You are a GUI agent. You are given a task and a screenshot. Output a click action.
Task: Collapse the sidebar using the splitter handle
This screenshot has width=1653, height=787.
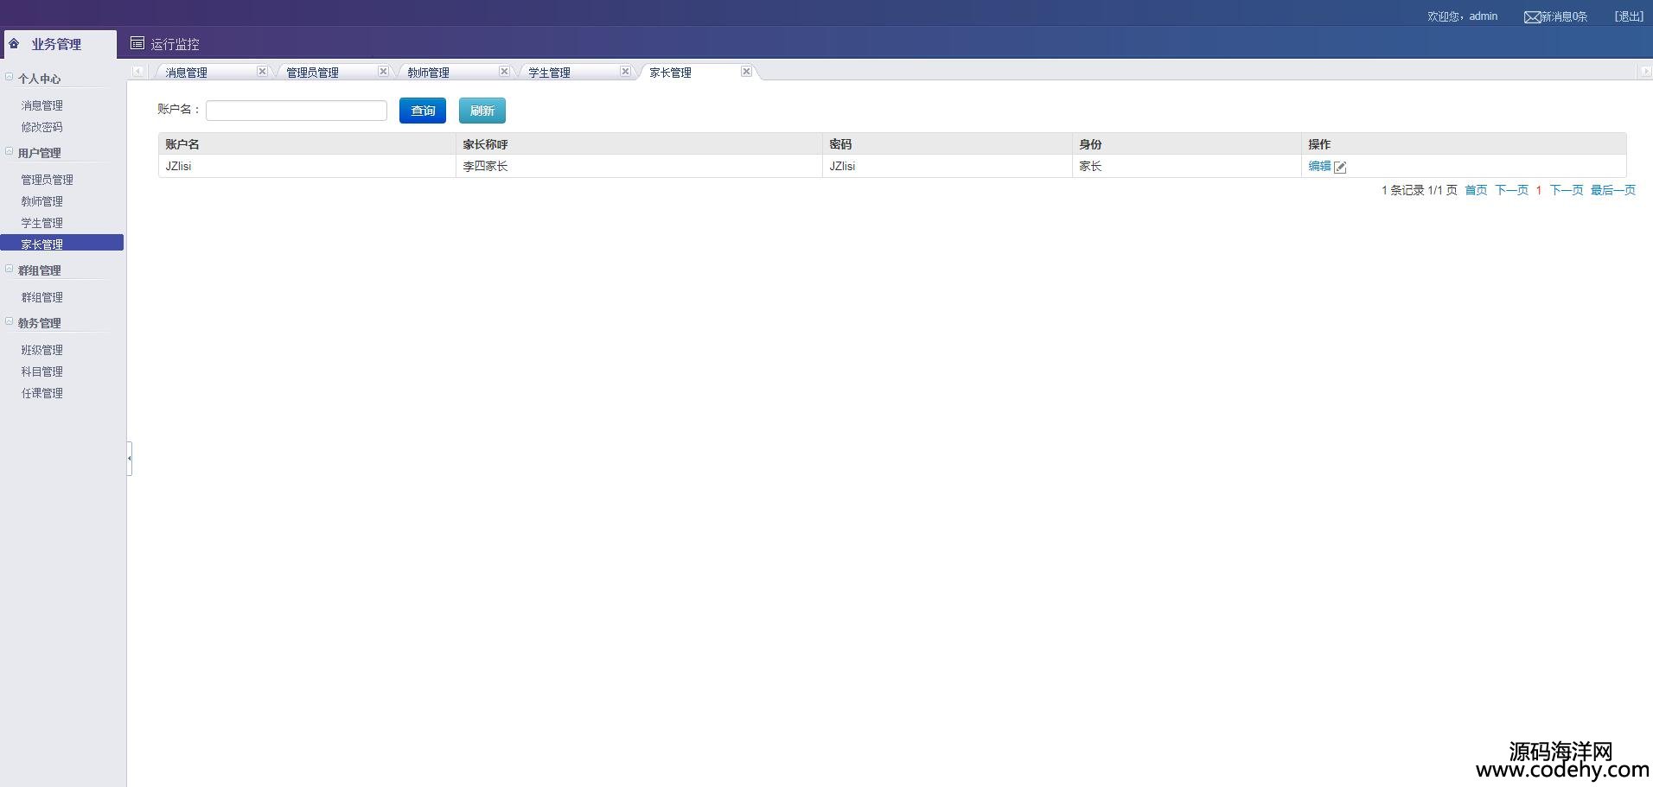coord(130,458)
